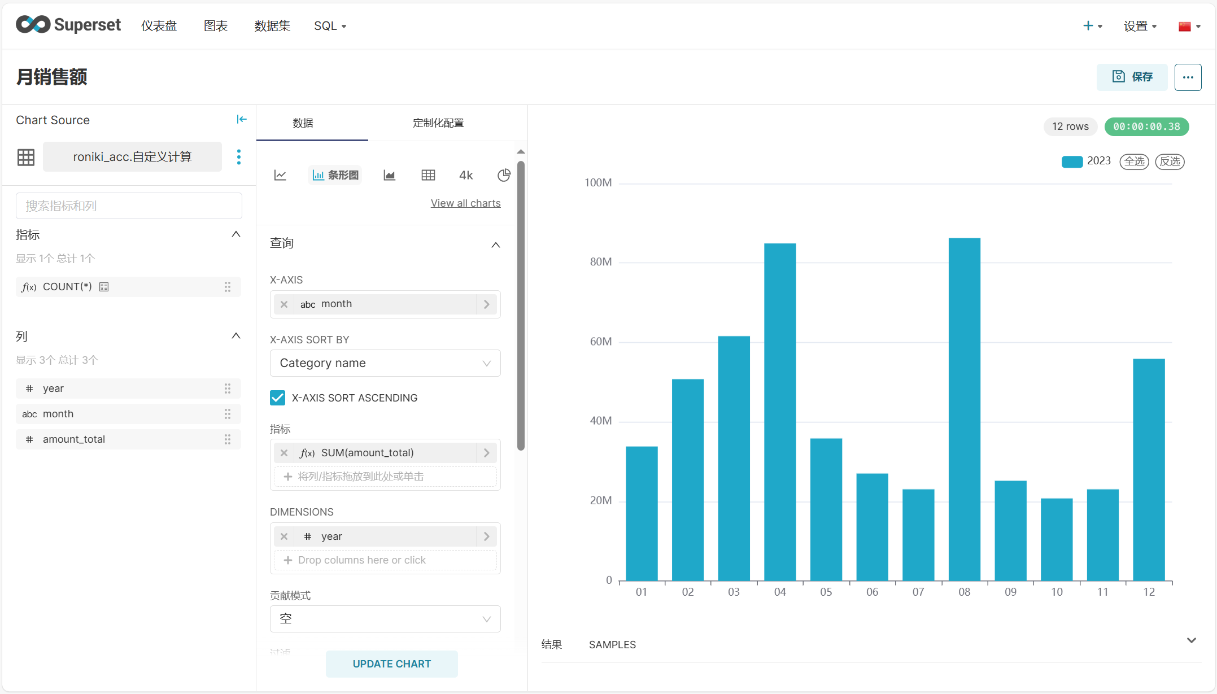Click roniki_acc.自定义计算 dataset name
Image resolution: width=1217 pixels, height=694 pixels.
coord(132,157)
